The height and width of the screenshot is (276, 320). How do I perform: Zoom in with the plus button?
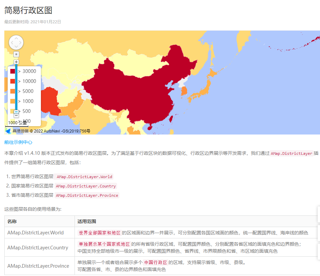coord(16,62)
